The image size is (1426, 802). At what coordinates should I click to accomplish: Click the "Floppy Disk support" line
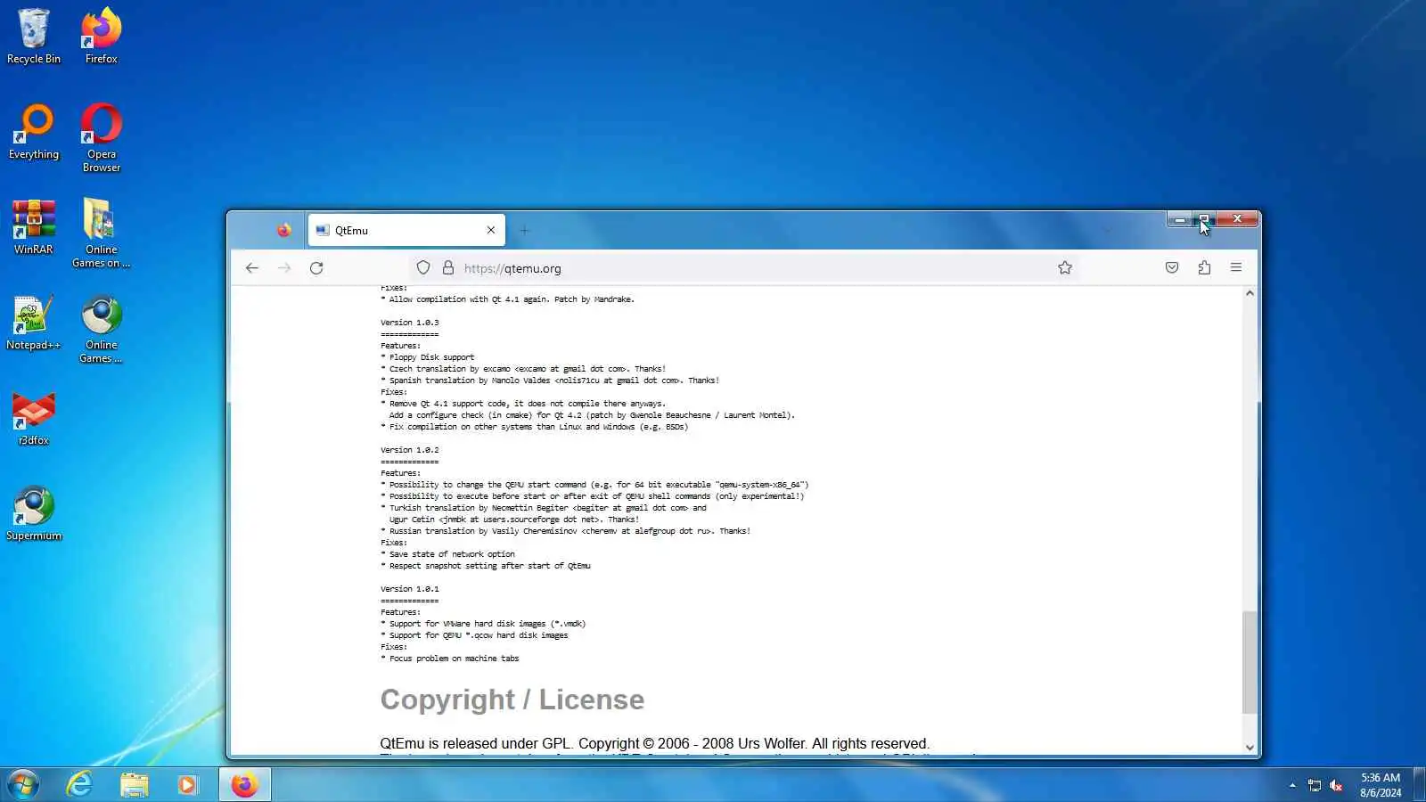coord(428,357)
